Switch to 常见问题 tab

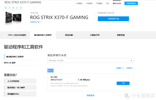(x=69, y=35)
